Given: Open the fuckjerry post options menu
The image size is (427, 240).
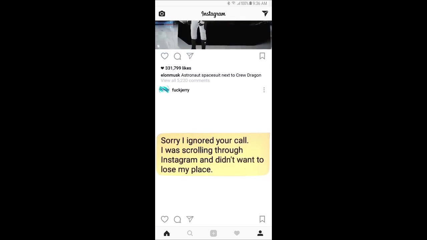Looking at the screenshot, I should click(x=264, y=90).
